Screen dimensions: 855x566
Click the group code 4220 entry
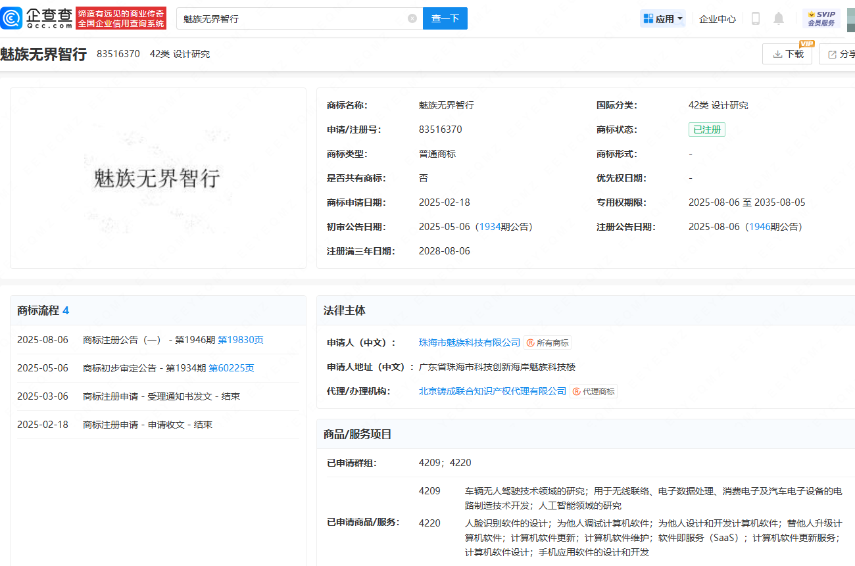tap(429, 523)
